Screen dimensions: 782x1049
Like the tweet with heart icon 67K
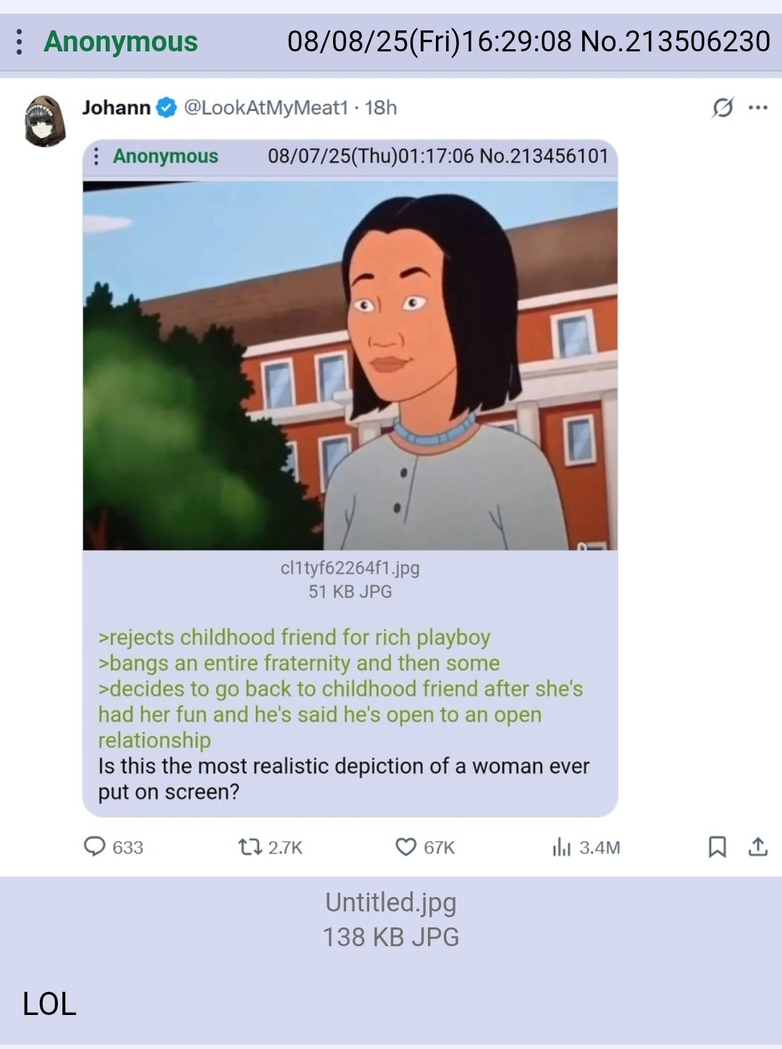point(405,846)
